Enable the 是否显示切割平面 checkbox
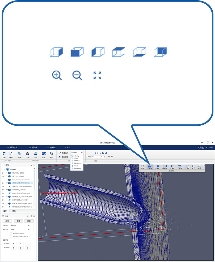The width and height of the screenshot is (215, 262). [x=11, y=233]
